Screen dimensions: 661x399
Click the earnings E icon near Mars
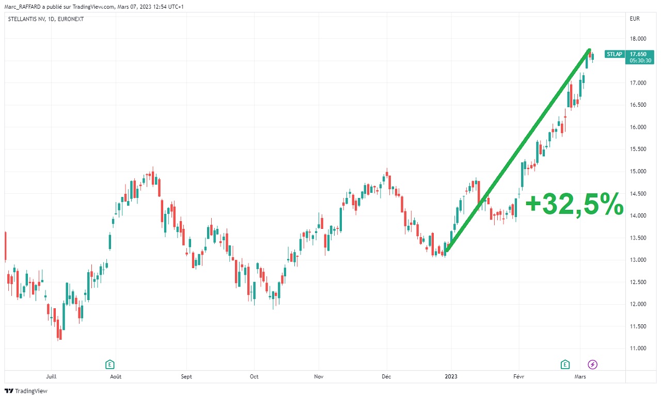tap(565, 364)
